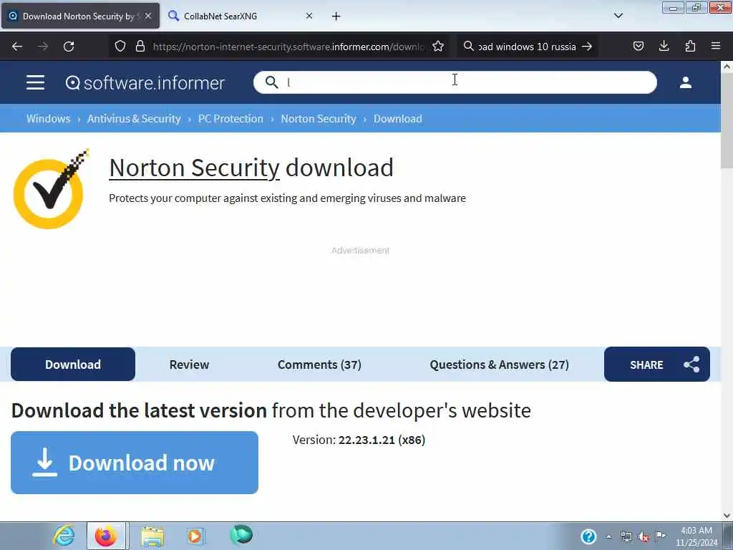Screen dimensions: 733x550
Task: Open Norton Security breadcrumb
Action: point(319,119)
